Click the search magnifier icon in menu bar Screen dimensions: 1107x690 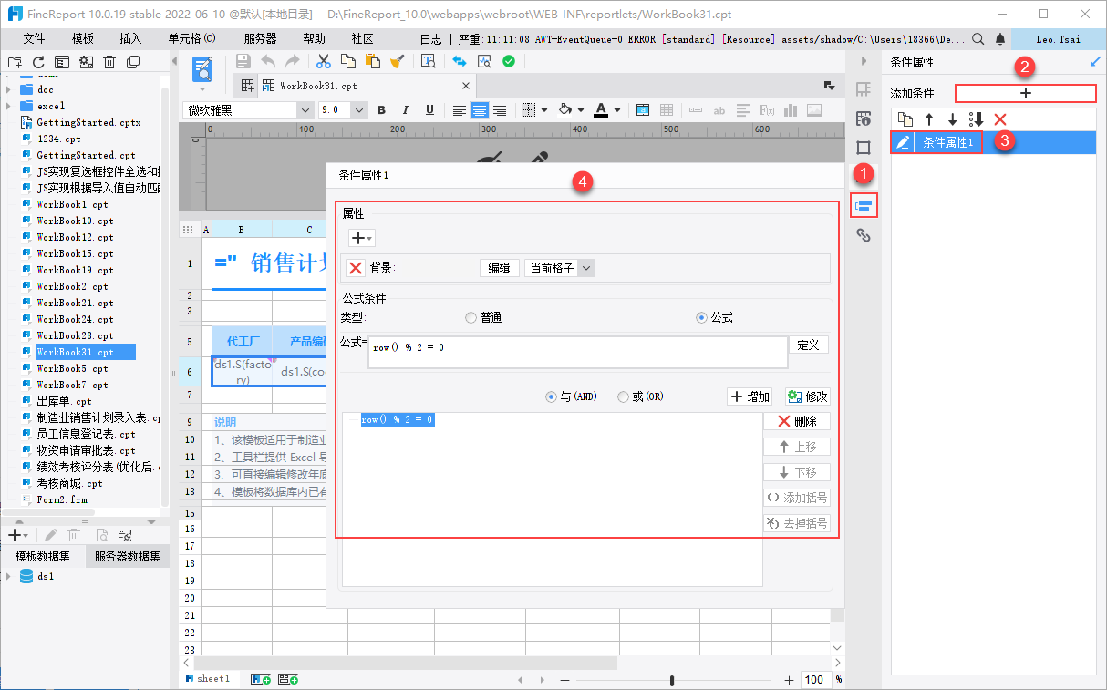pos(978,39)
